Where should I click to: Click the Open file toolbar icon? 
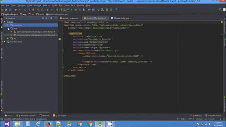(x=2, y=10)
